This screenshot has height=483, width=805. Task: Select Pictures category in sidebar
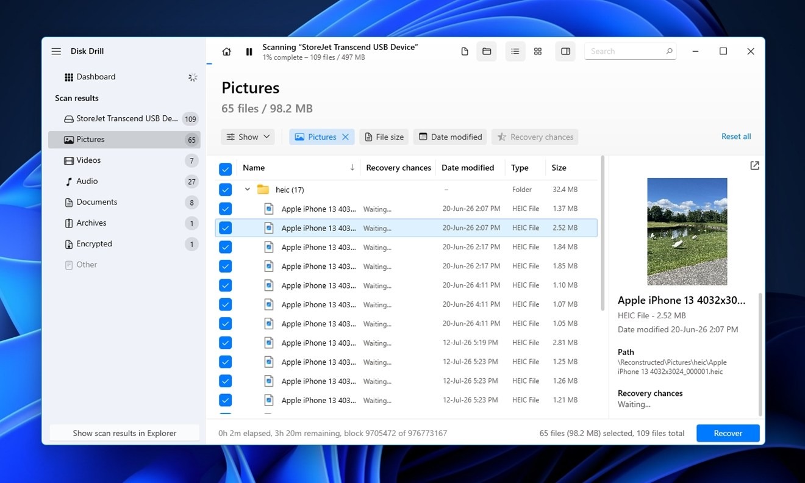[124, 140]
